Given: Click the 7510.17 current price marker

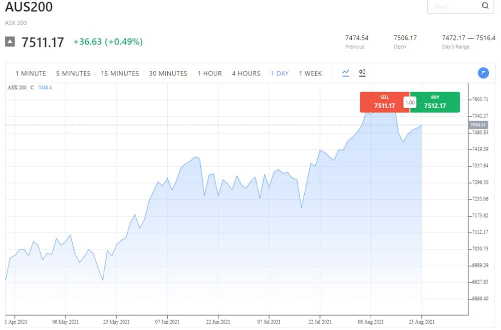Looking at the screenshot, I should 478,125.
